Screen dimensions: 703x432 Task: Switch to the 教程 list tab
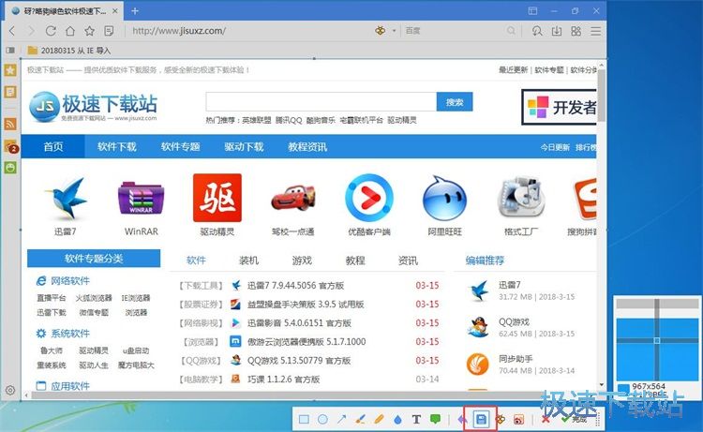[x=355, y=261]
